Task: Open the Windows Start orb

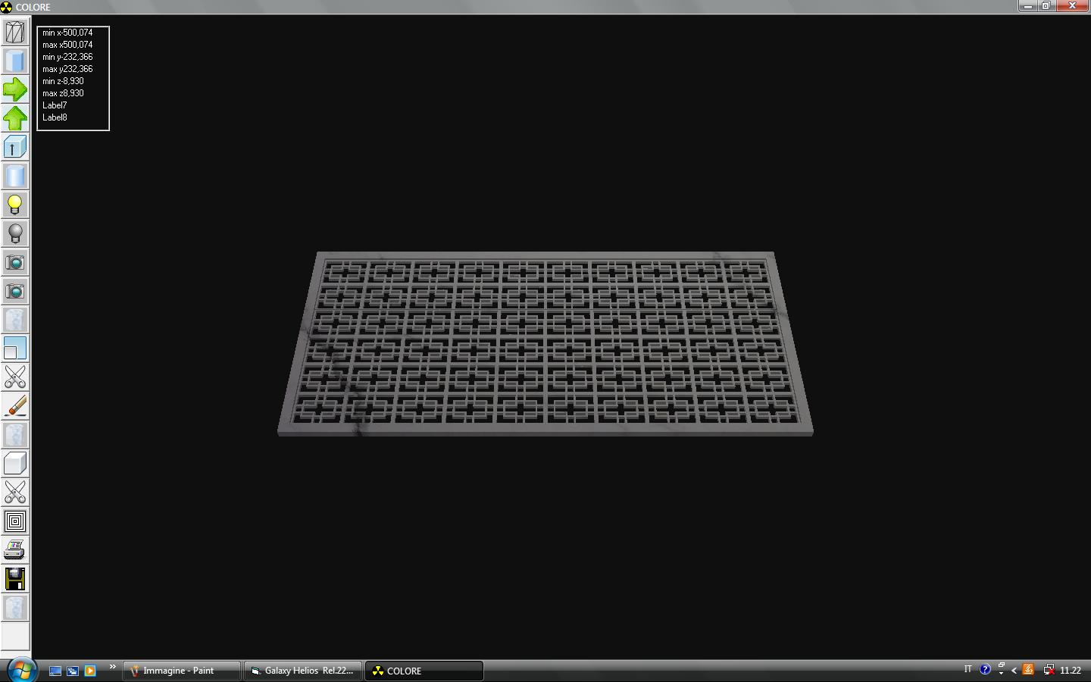Action: 21,670
